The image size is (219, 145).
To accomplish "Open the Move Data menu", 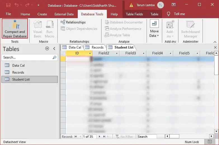I will (154, 28).
